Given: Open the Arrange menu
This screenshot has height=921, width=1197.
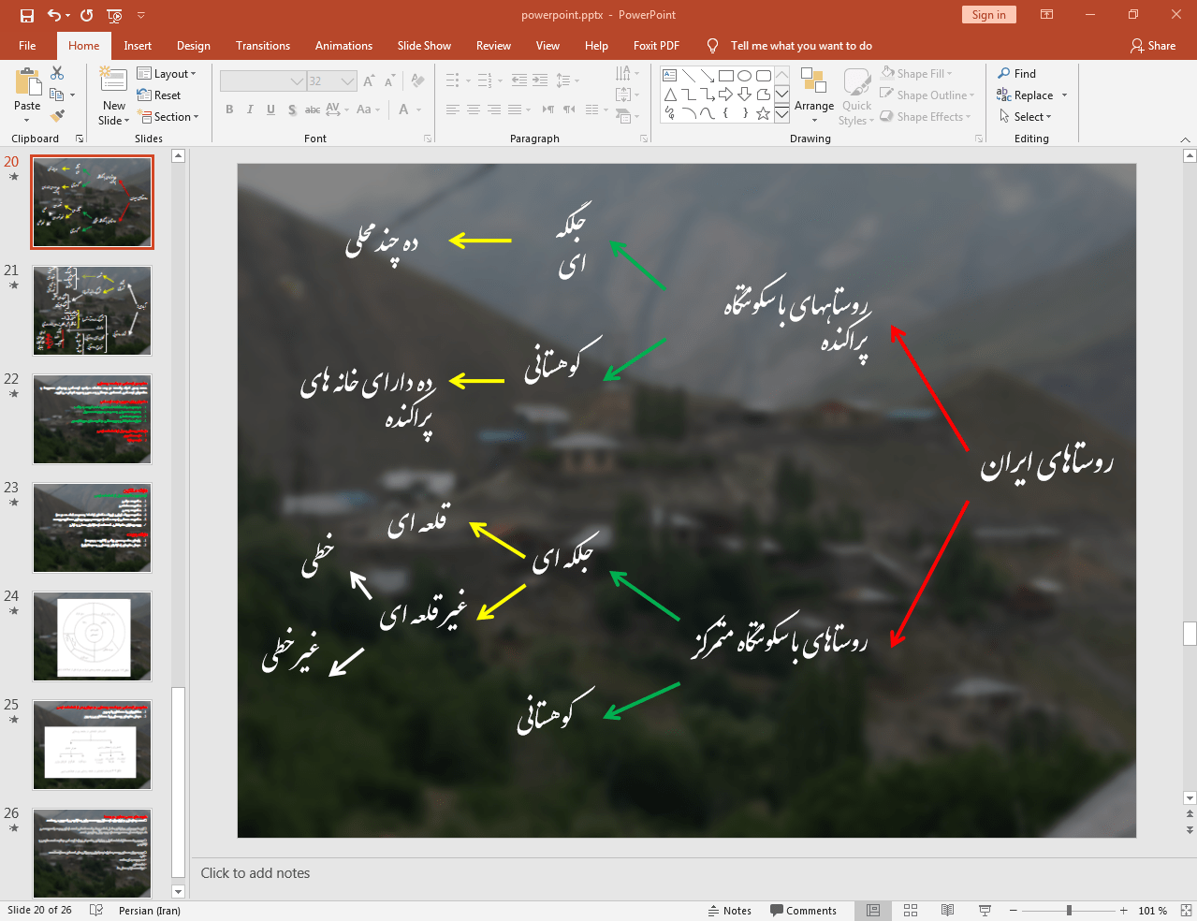Looking at the screenshot, I should point(814,95).
